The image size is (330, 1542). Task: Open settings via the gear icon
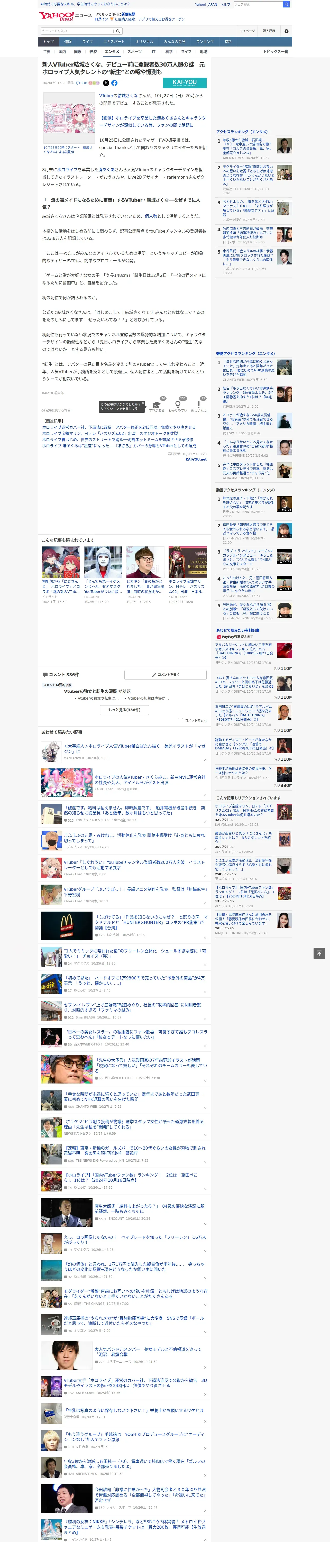tap(286, 31)
